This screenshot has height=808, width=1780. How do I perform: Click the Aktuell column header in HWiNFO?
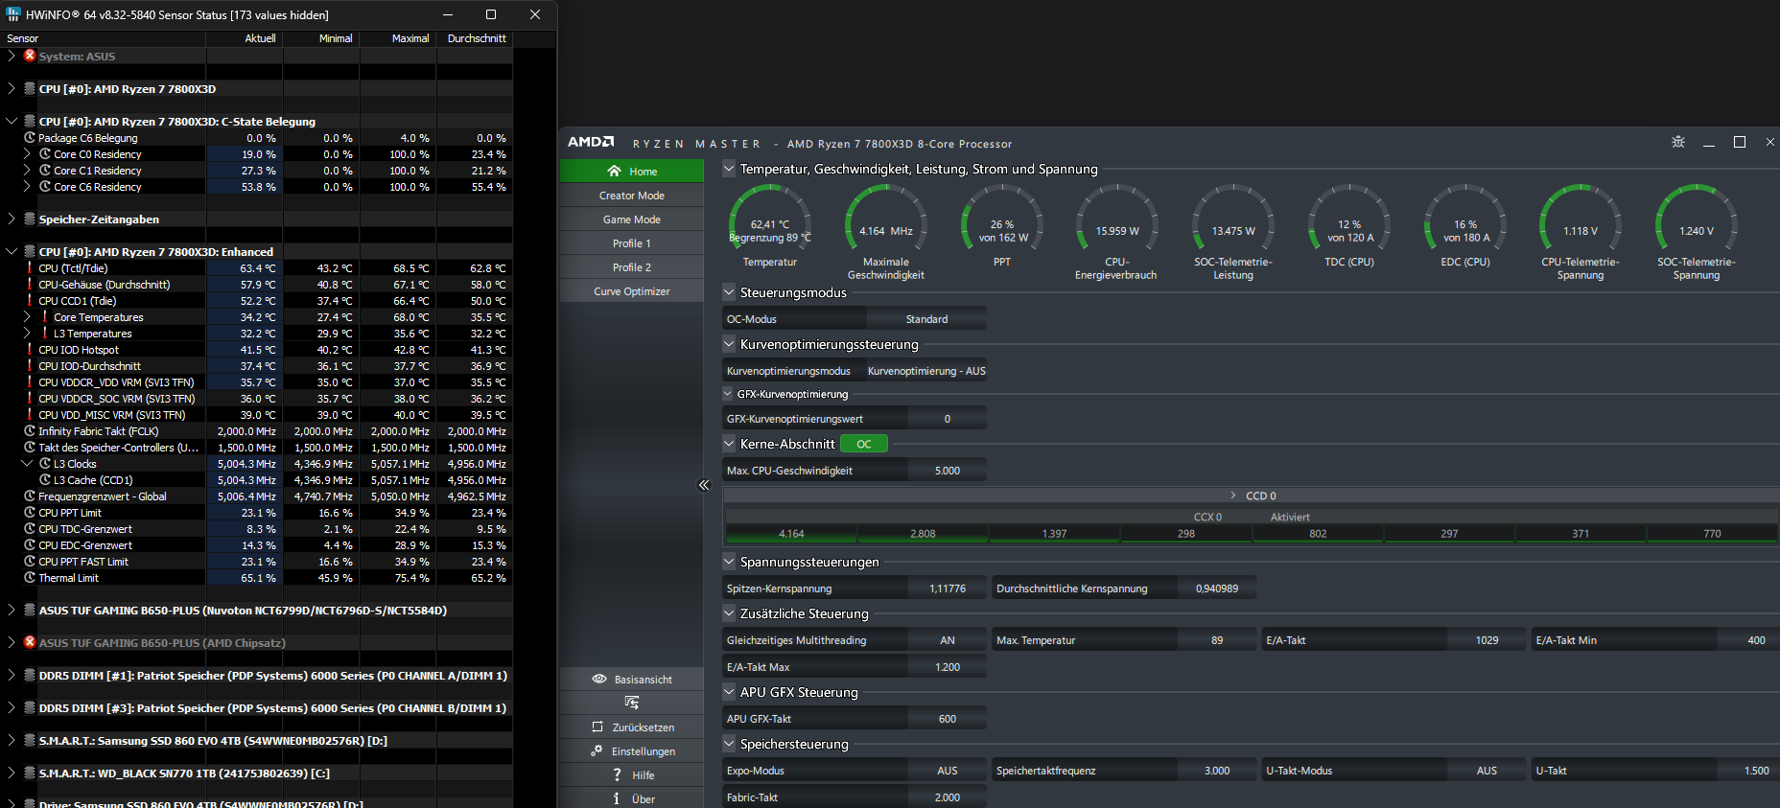tap(245, 38)
